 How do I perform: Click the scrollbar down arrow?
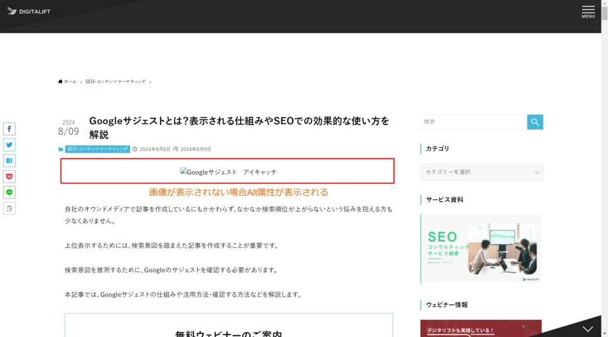pos(604,334)
